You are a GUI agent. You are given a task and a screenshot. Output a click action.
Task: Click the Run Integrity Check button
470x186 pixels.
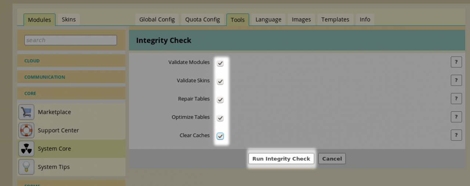[x=281, y=159]
